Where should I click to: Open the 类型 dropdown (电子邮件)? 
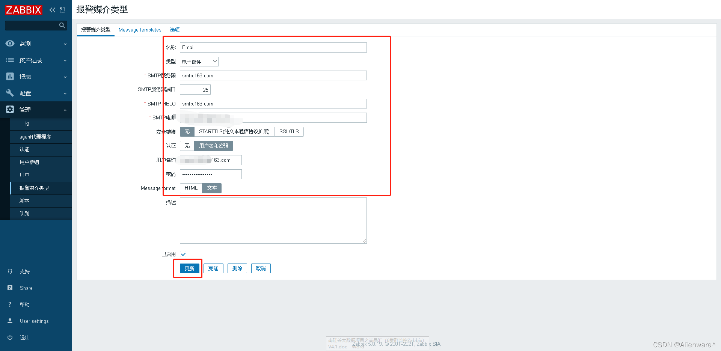(199, 62)
